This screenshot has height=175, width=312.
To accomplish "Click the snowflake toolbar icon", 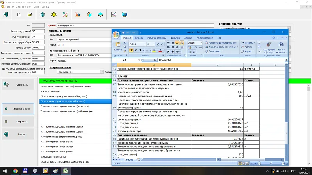I will click(42, 15).
